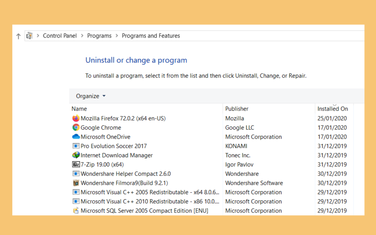Click the 25/01/2020 install date

(x=332, y=118)
